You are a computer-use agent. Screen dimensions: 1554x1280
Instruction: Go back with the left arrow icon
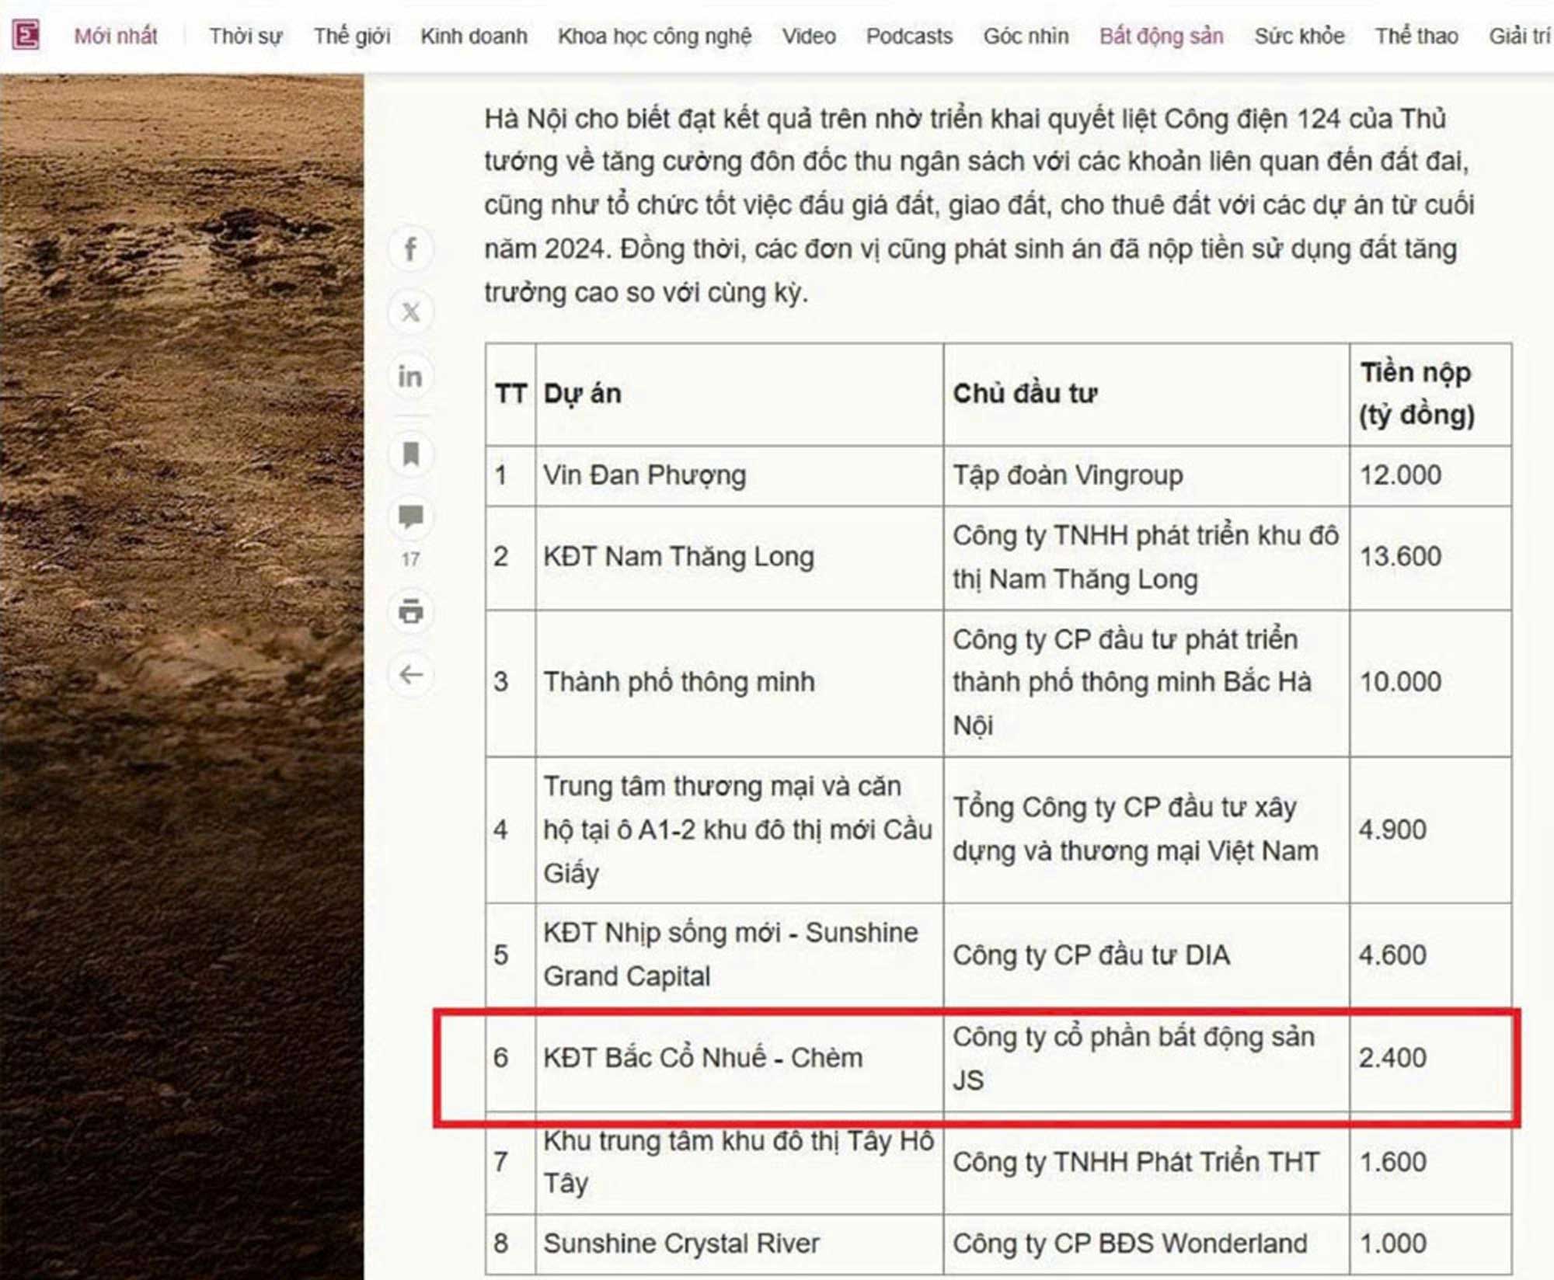(x=410, y=674)
